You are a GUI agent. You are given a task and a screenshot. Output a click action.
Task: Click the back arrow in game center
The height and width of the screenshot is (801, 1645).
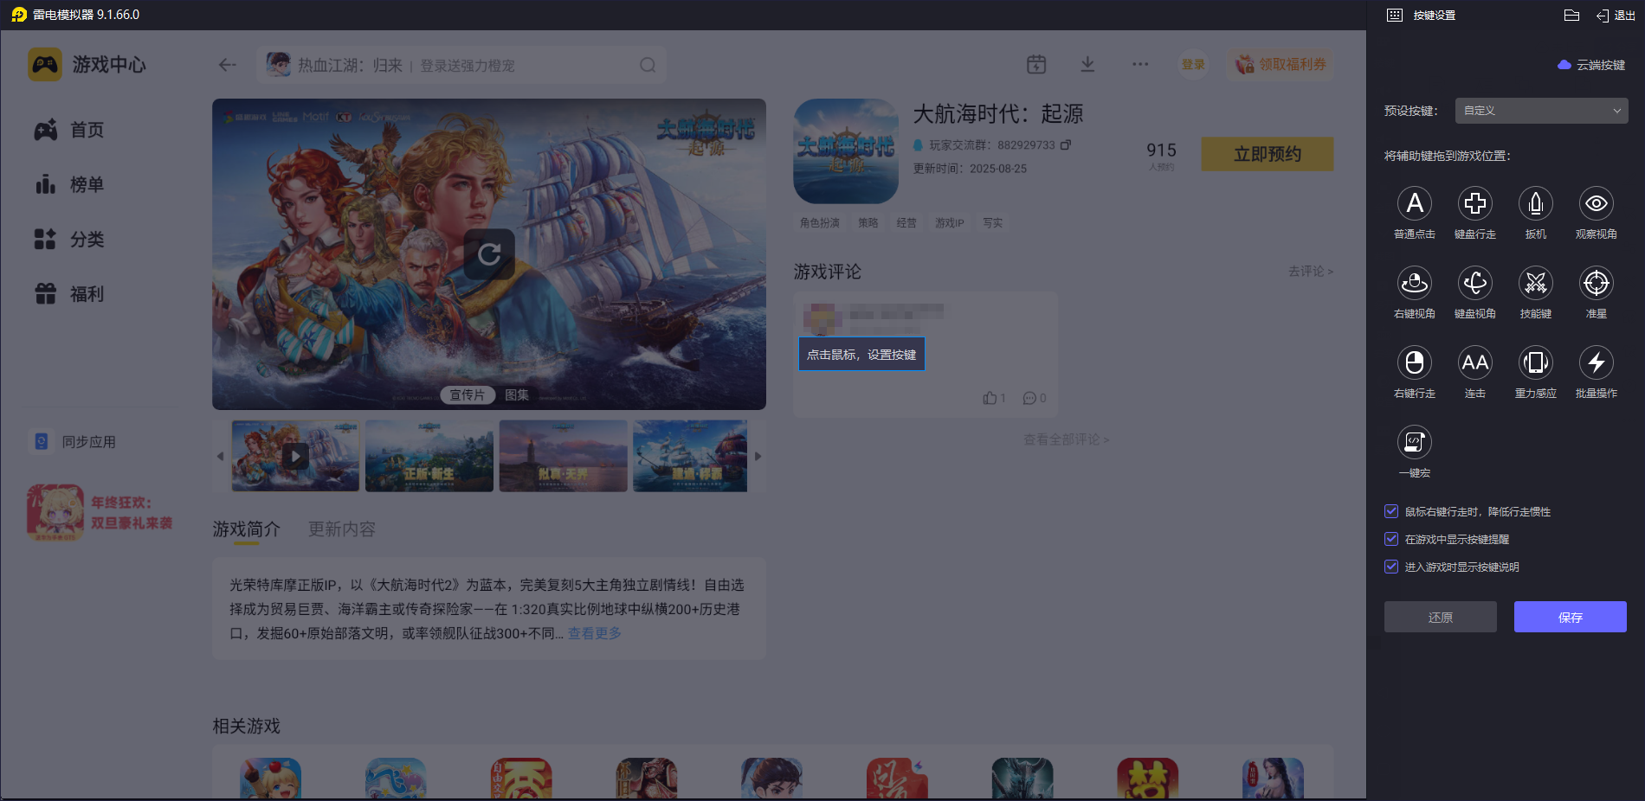228,65
